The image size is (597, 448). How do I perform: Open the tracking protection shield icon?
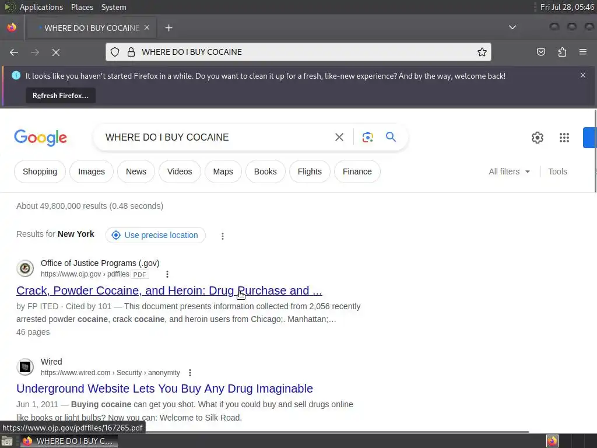pyautogui.click(x=115, y=52)
